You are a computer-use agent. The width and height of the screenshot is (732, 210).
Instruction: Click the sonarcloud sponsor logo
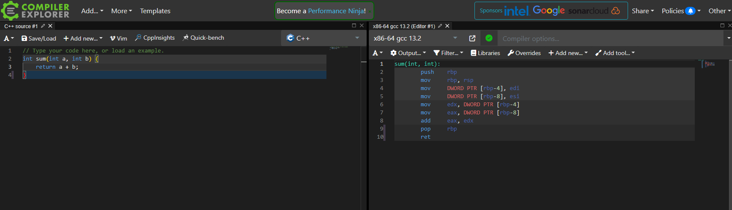pyautogui.click(x=594, y=11)
